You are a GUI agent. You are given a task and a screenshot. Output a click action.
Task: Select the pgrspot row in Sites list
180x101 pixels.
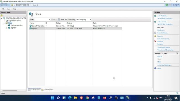click(x=75, y=28)
